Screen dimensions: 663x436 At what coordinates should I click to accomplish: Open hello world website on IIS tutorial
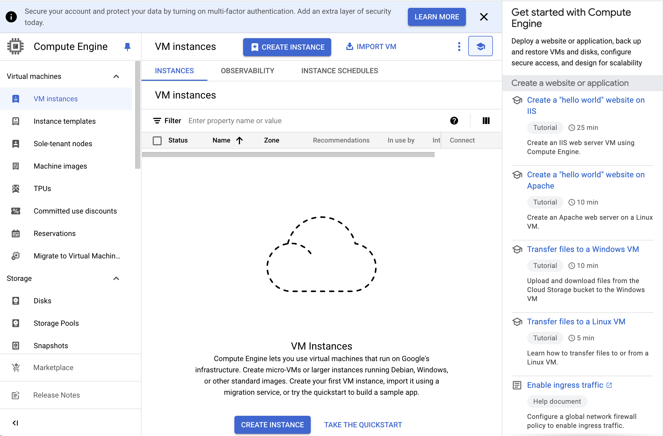coord(586,105)
